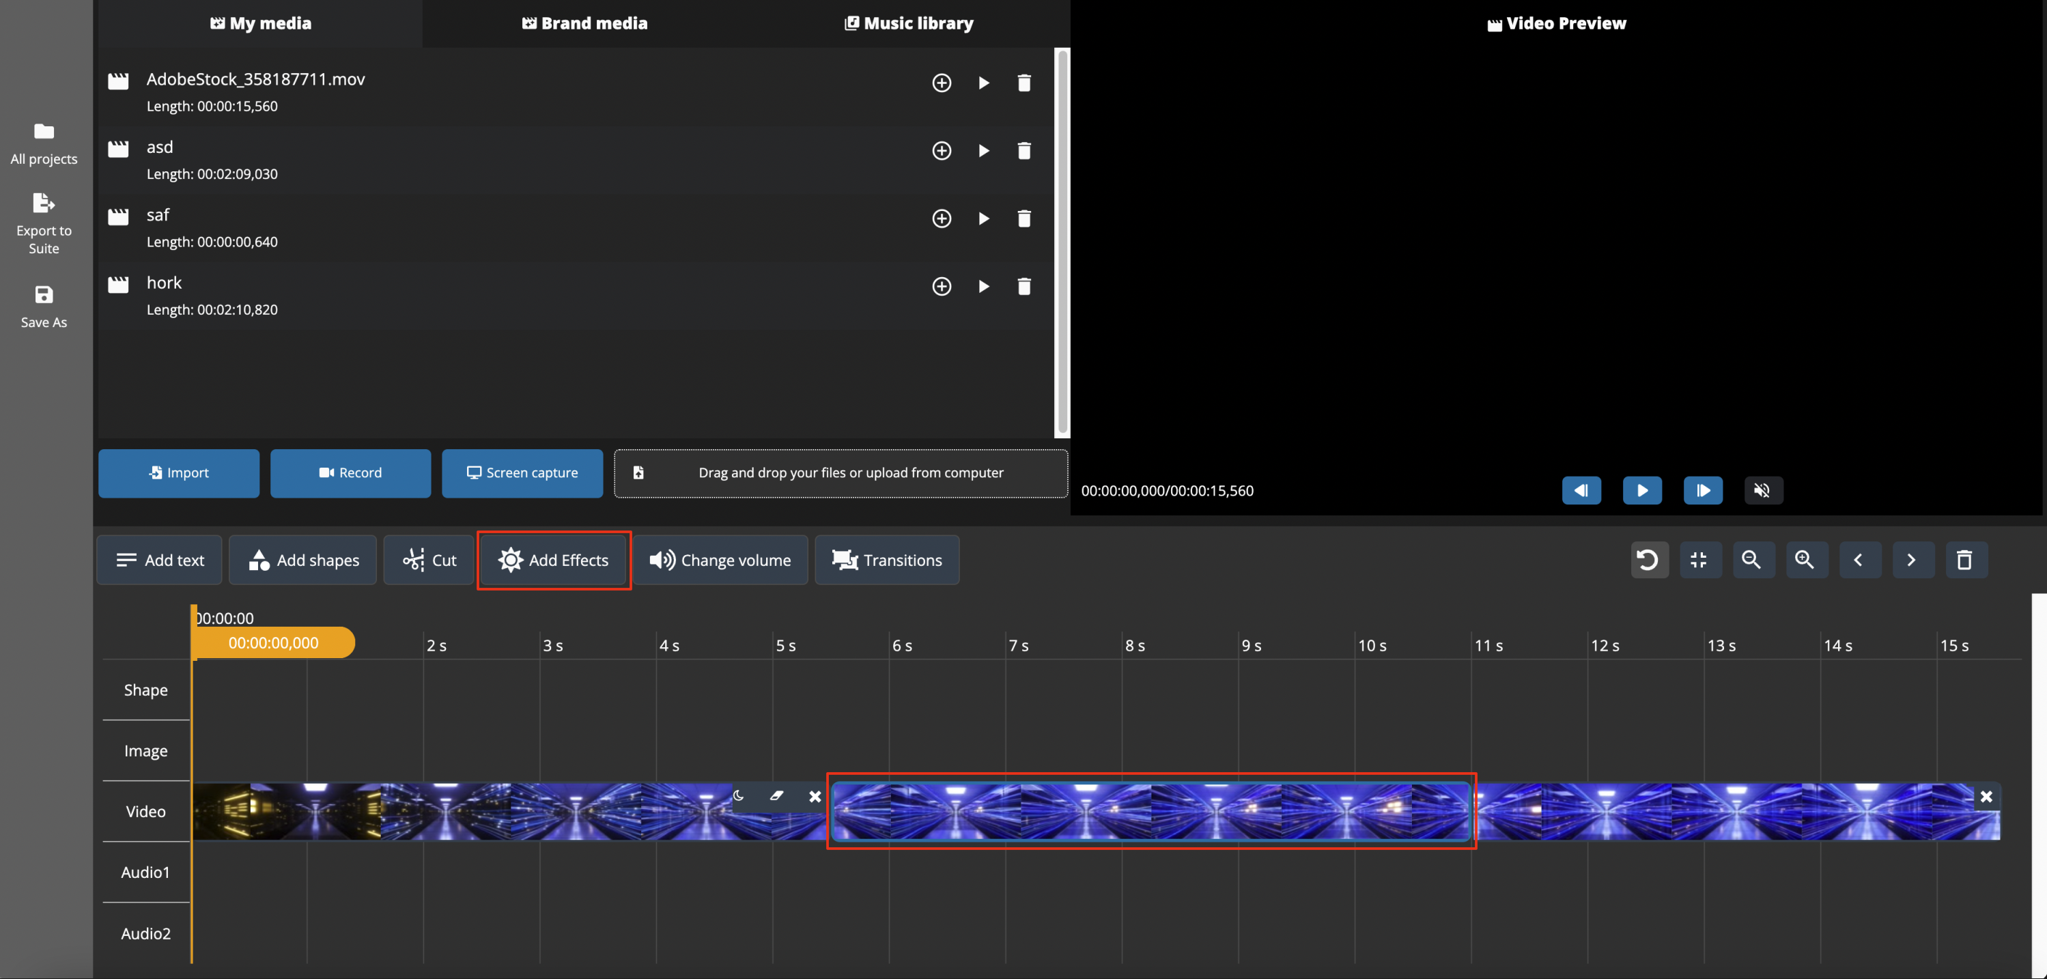
Task: Open the Transitions tool
Action: pyautogui.click(x=887, y=561)
